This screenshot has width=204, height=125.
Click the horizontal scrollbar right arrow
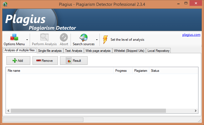pyautogui.click(x=196, y=111)
